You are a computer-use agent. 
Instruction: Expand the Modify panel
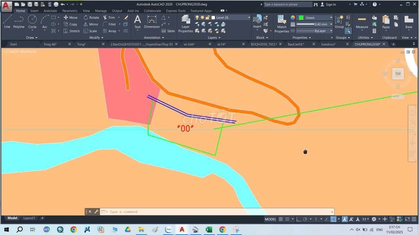pyautogui.click(x=96, y=38)
